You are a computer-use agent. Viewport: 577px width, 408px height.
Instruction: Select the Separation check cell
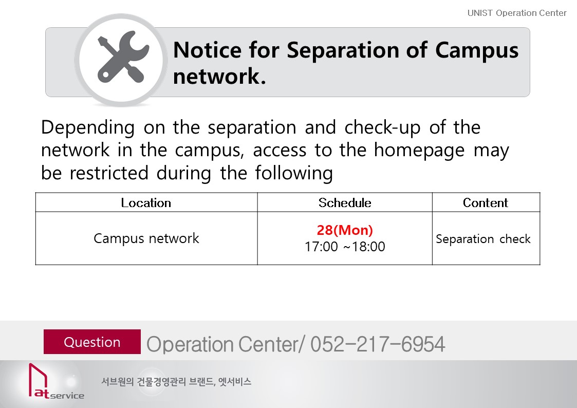pyautogui.click(x=483, y=239)
